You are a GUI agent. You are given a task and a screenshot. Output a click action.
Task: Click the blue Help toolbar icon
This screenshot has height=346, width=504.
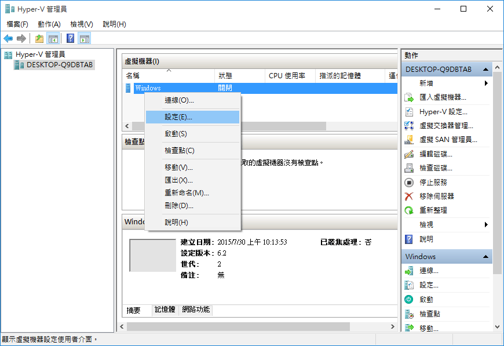[71, 39]
